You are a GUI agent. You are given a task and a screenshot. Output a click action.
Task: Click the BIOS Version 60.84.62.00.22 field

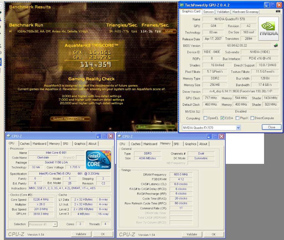point(237,45)
